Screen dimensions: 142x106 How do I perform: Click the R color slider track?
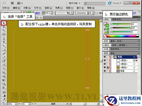[121, 24]
